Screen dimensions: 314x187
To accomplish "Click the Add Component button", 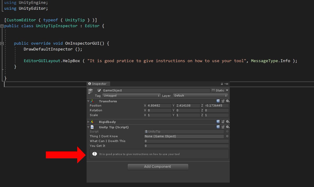I will tap(158, 167).
